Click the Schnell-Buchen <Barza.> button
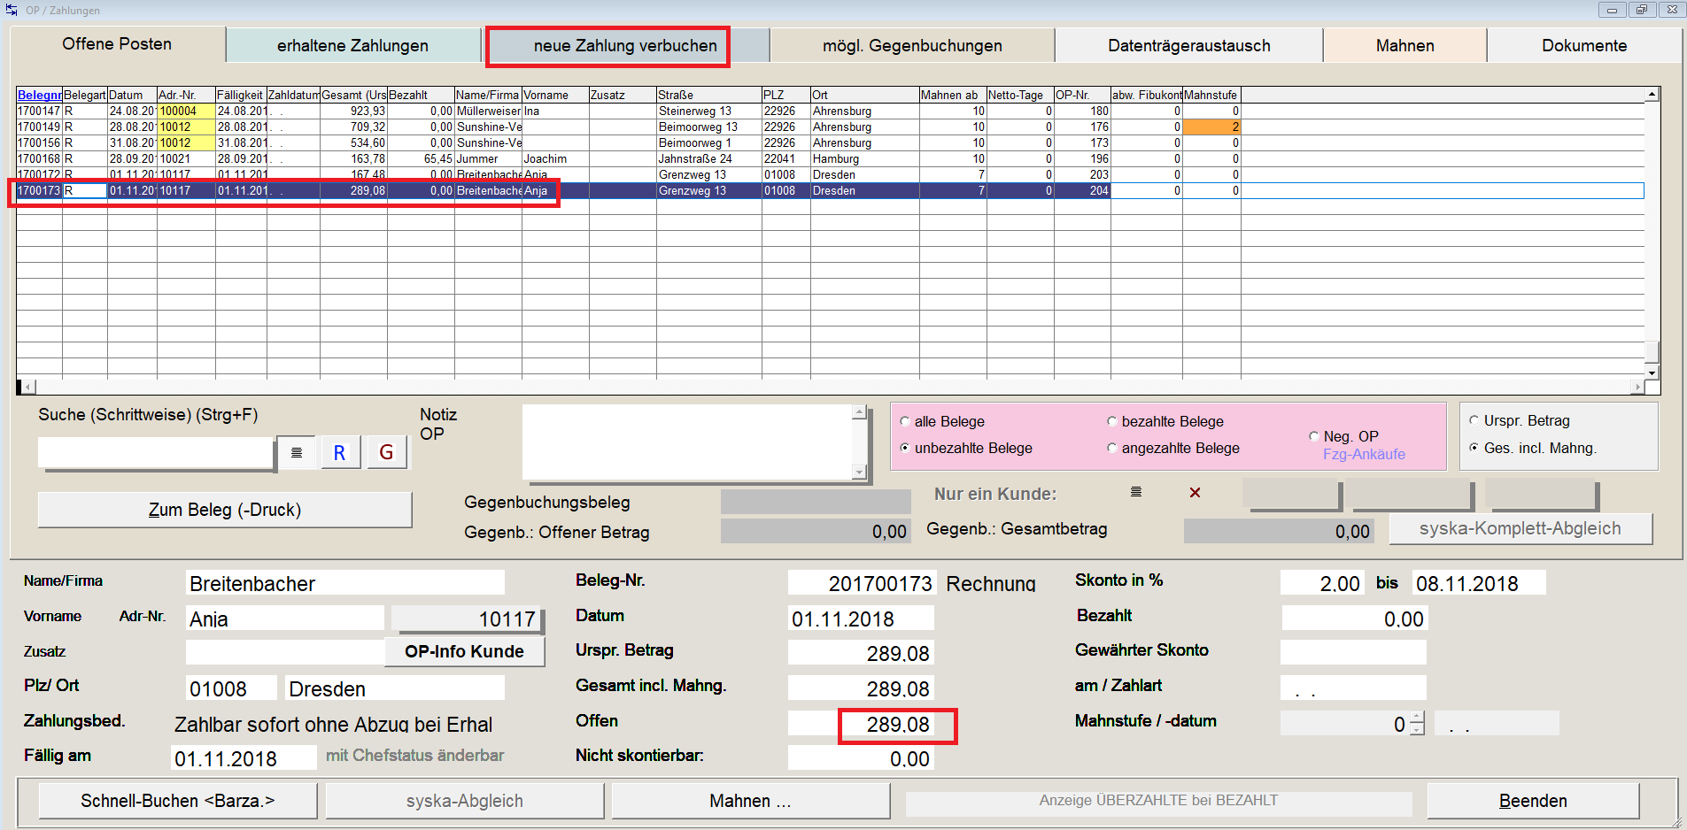Image resolution: width=1687 pixels, height=830 pixels. pyautogui.click(x=178, y=801)
